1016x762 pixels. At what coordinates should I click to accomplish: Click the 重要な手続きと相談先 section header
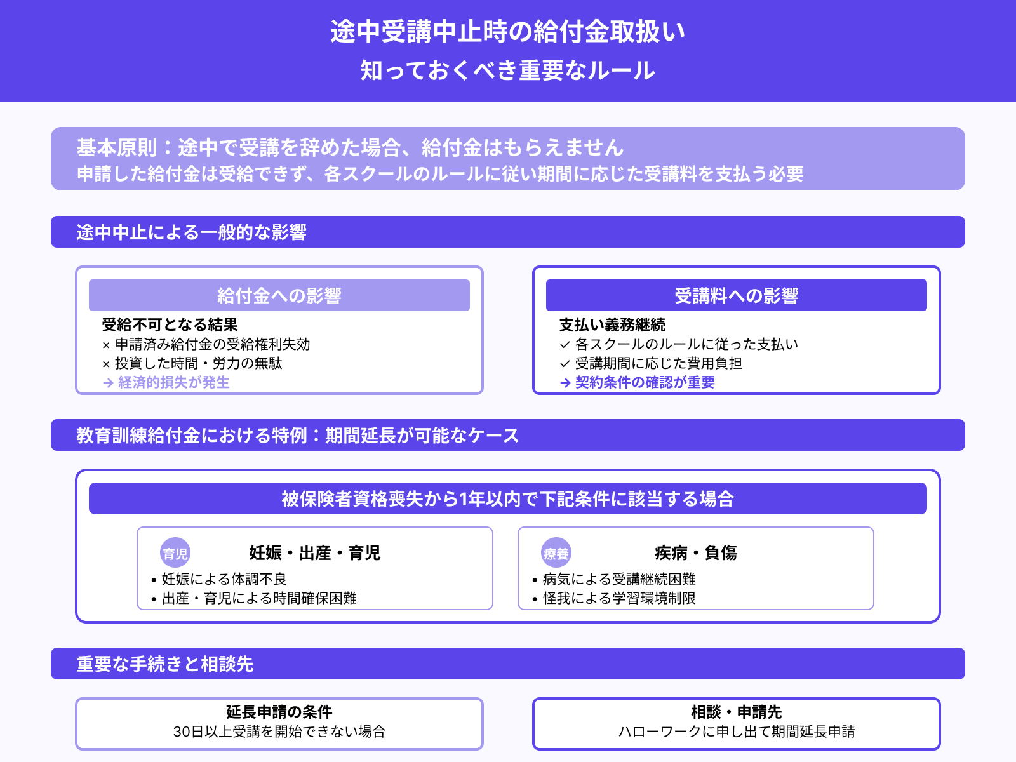click(508, 664)
